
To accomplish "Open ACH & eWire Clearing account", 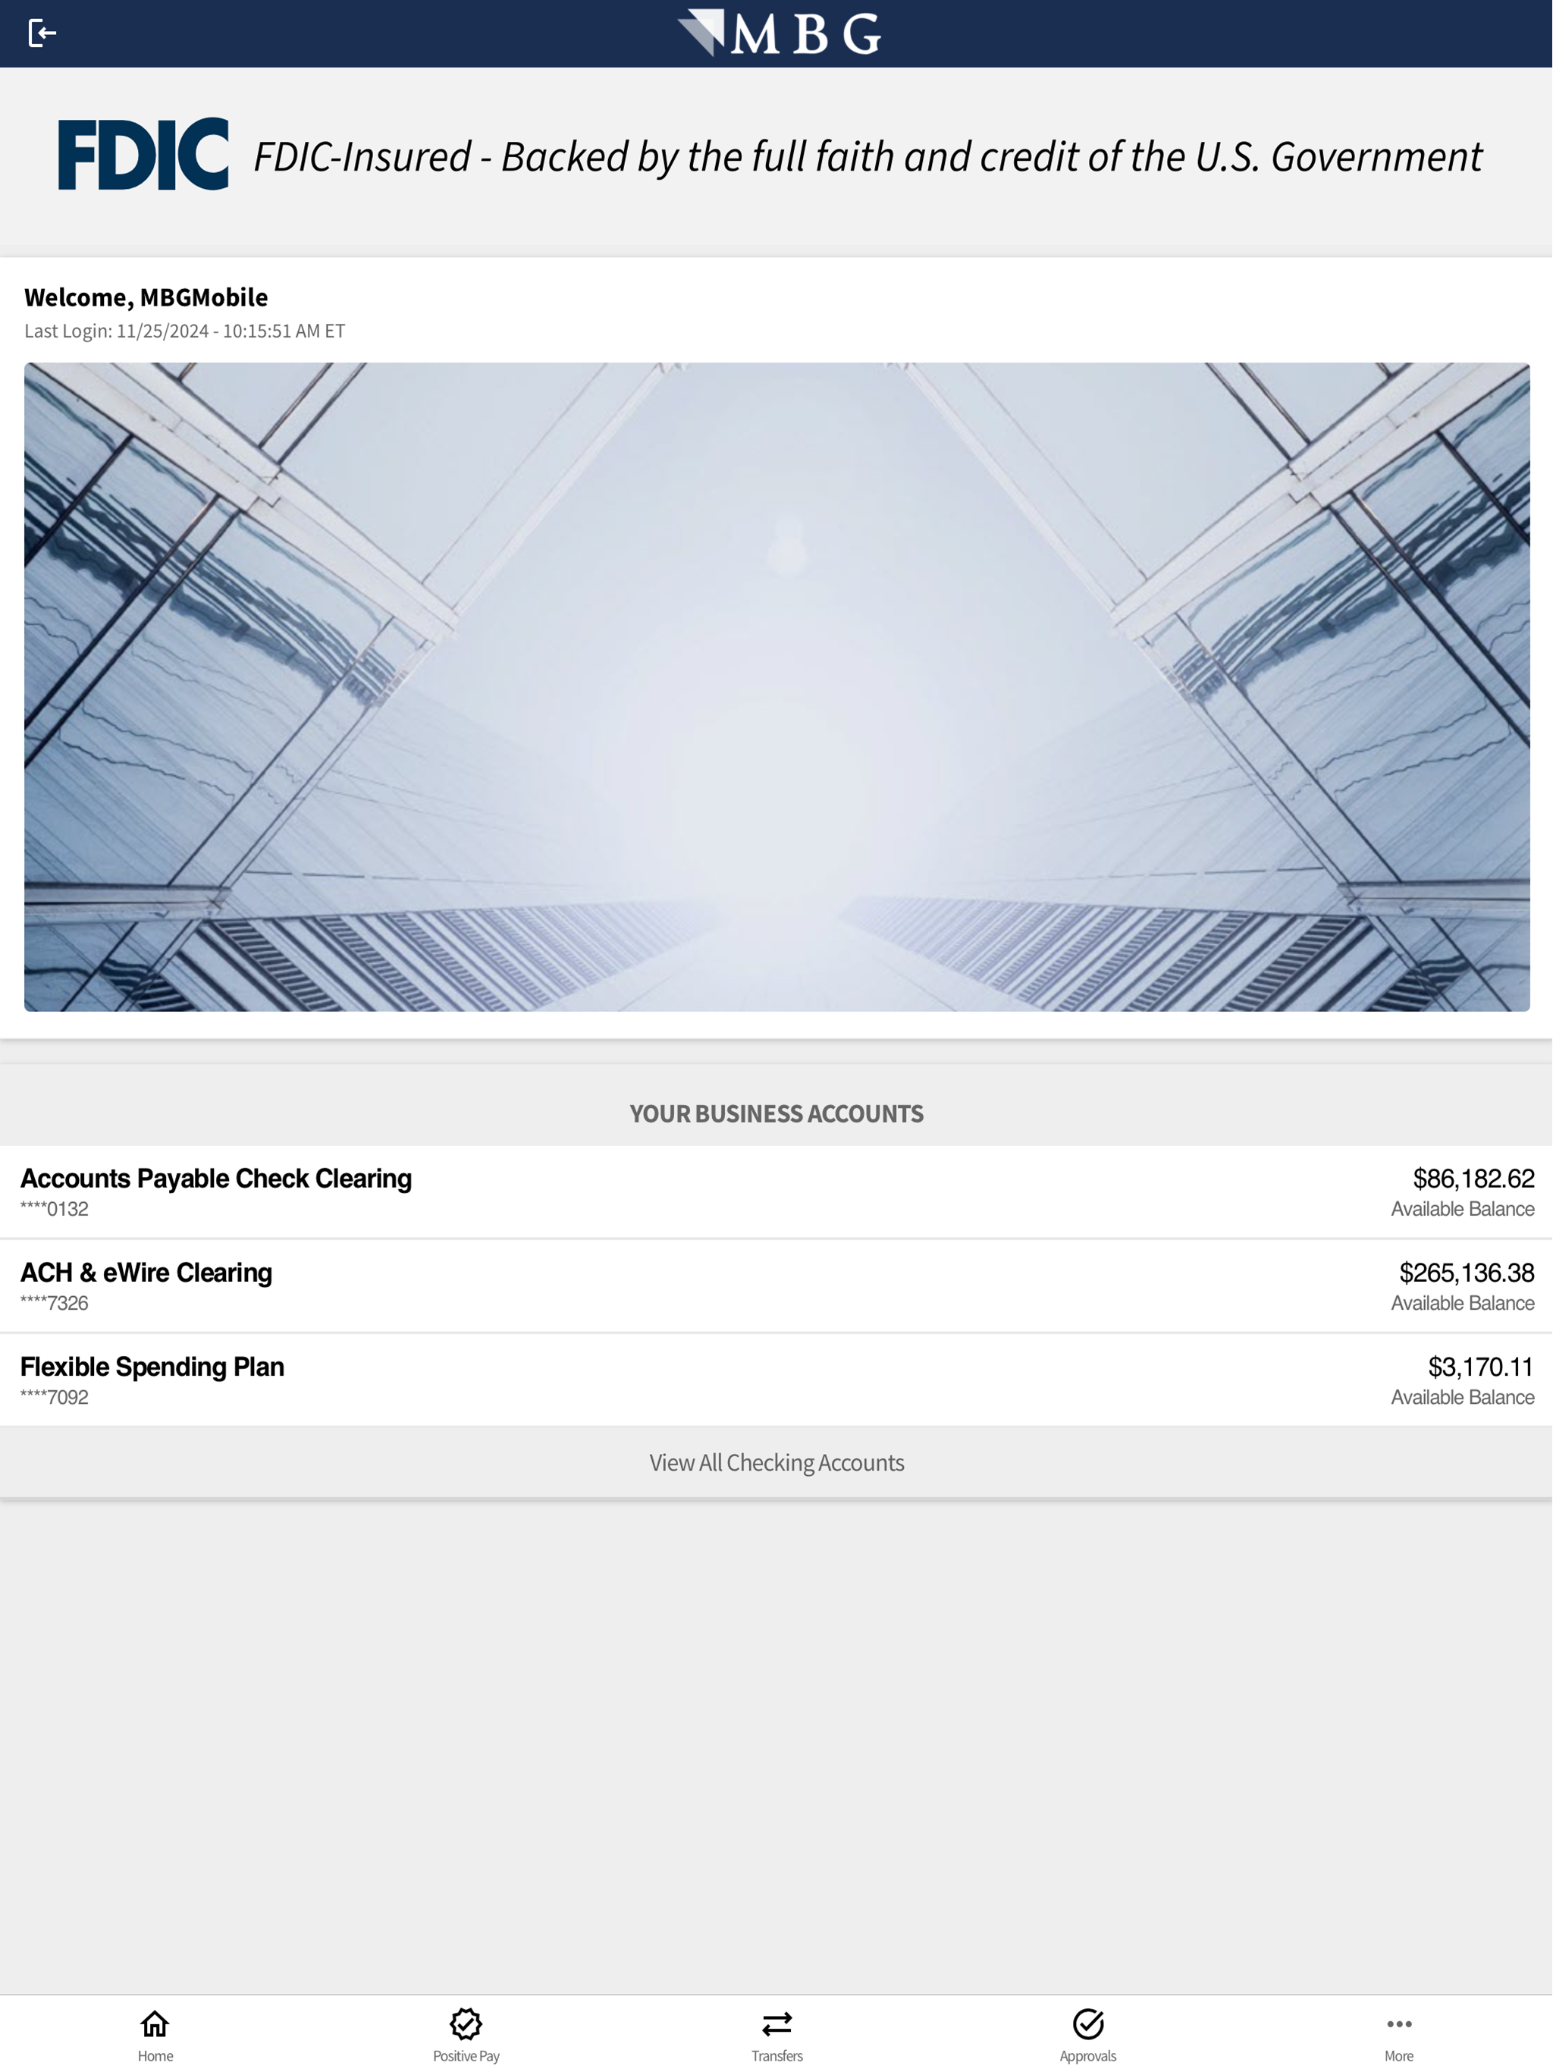I will [x=776, y=1286].
